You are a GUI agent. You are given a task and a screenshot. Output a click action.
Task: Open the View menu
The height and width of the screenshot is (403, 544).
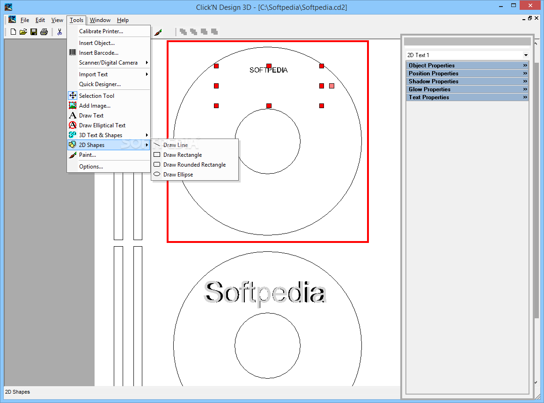[57, 20]
